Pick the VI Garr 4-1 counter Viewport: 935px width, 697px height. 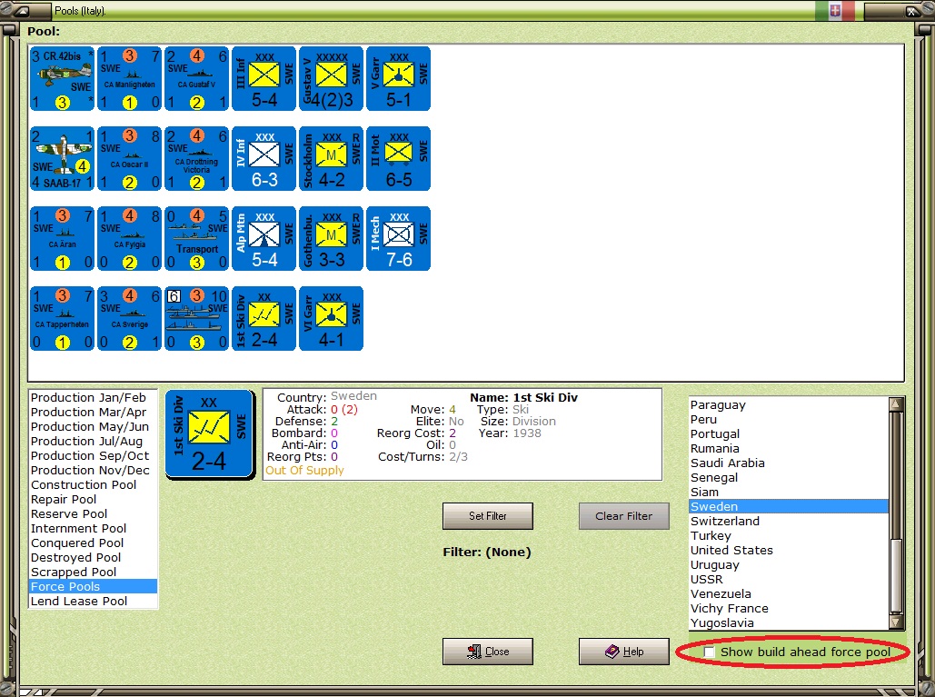coord(332,318)
